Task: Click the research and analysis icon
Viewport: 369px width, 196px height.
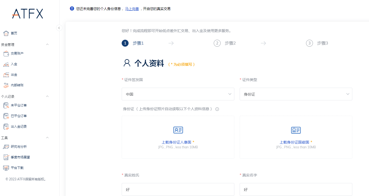Action: [x=6, y=147]
